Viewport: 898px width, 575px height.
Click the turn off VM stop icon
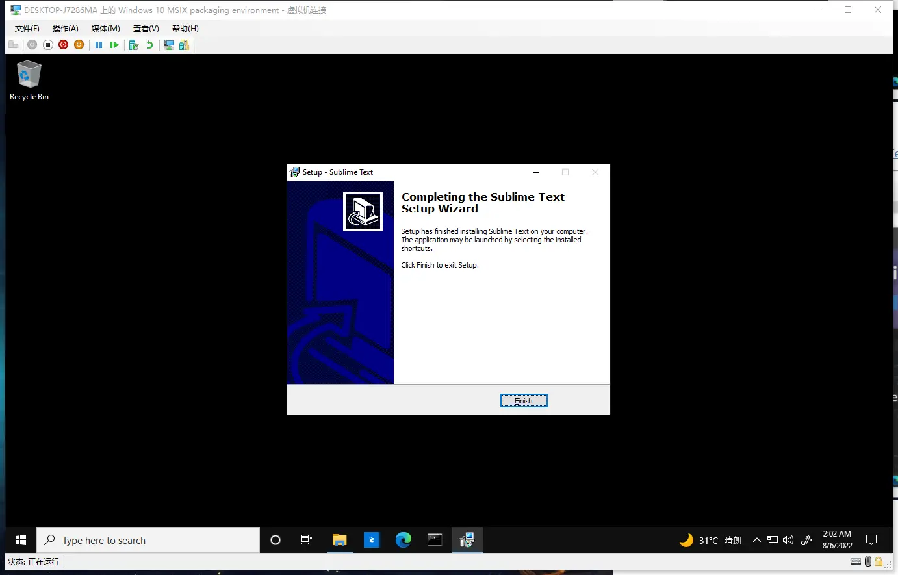[48, 45]
